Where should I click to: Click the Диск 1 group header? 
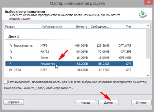tap(14, 36)
